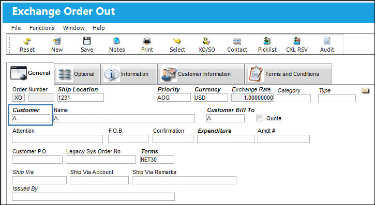Open the Terms and Conditions tab
Viewport: 375px width, 205px height.
coord(288,74)
